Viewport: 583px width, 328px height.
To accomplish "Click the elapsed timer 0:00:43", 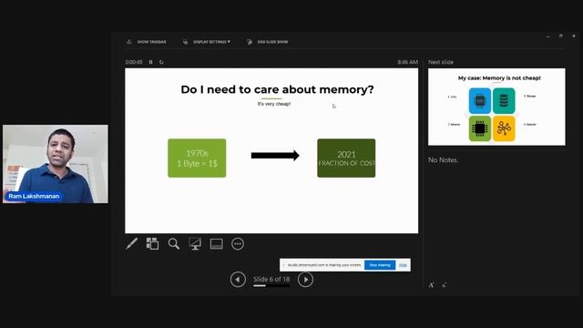I will [x=134, y=62].
